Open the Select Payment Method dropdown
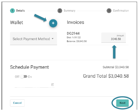 tap(33, 39)
